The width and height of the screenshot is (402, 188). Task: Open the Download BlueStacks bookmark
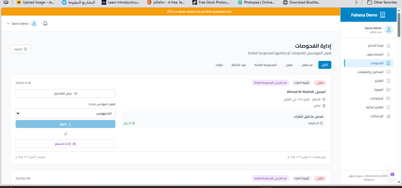302,2
